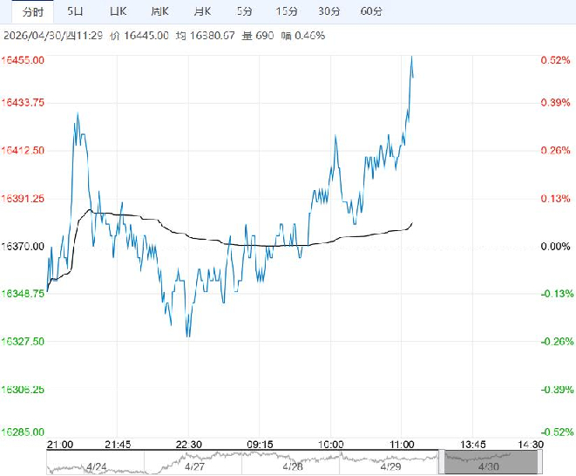The height and width of the screenshot is (476, 576).
Task: Click the 16455.00 top price label
Action: 24,60
